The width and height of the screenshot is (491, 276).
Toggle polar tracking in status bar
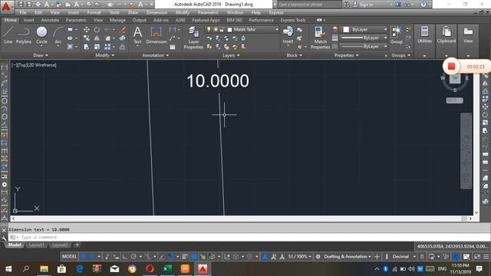[133, 257]
